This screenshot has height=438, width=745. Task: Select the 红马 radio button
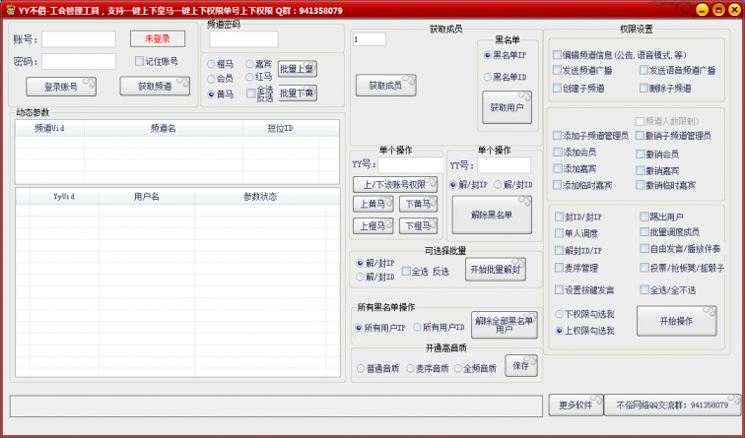click(250, 77)
